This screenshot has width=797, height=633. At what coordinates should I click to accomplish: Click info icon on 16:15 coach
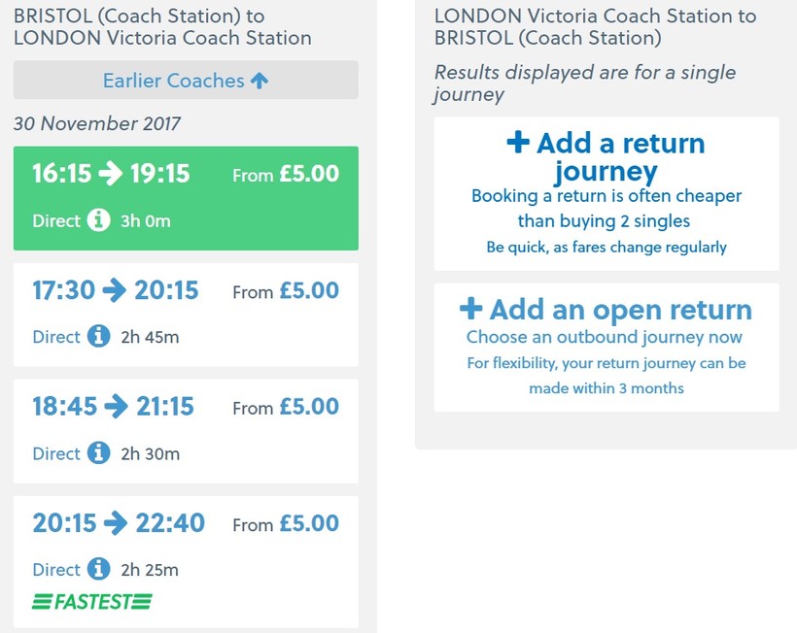pos(98,220)
